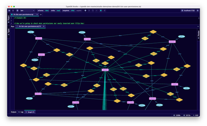The image size is (207, 126).
Task: Click the 3.012s timing in status bar
Action: [x=187, y=115]
